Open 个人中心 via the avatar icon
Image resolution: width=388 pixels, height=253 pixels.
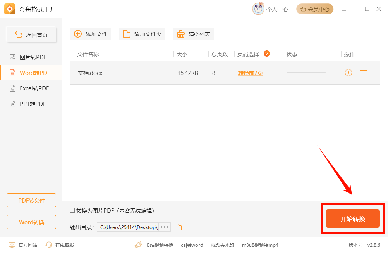[258, 9]
